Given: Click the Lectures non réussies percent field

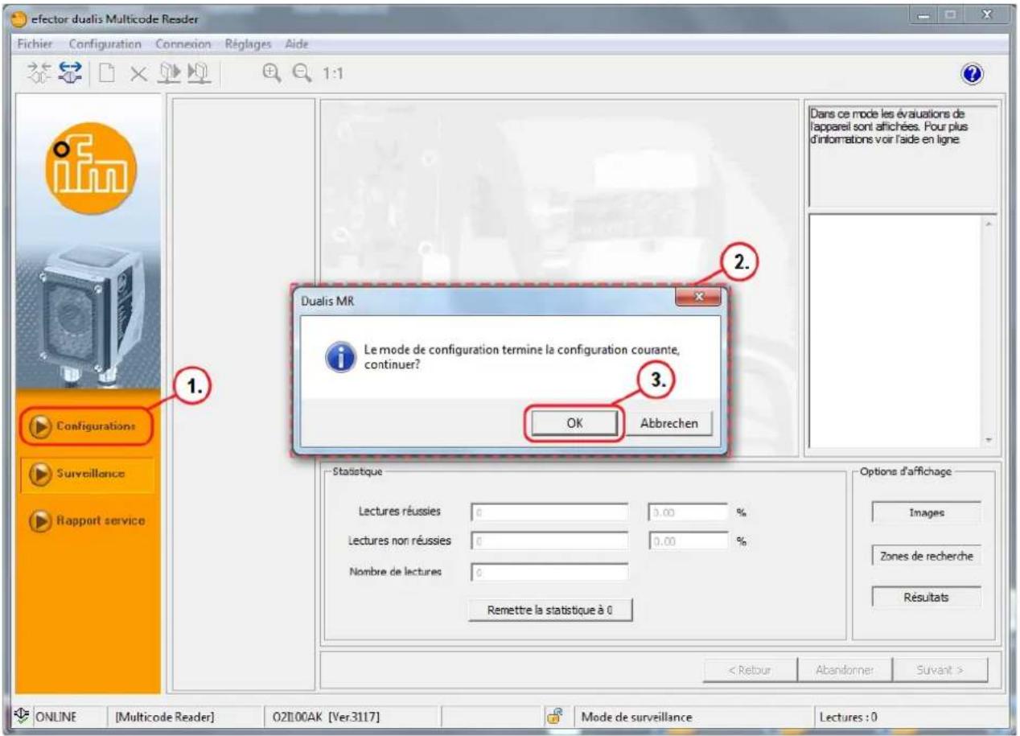Looking at the screenshot, I should pyautogui.click(x=688, y=541).
